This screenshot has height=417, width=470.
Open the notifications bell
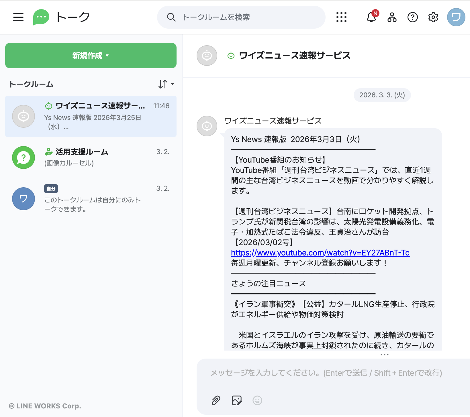[x=371, y=17]
